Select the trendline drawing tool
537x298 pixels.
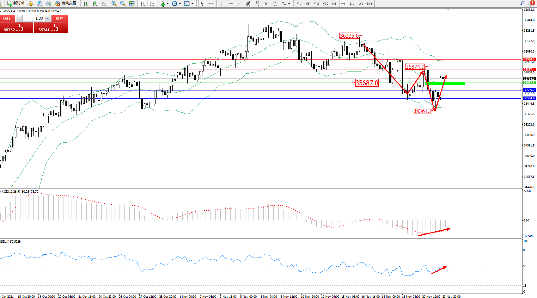pyautogui.click(x=239, y=3)
